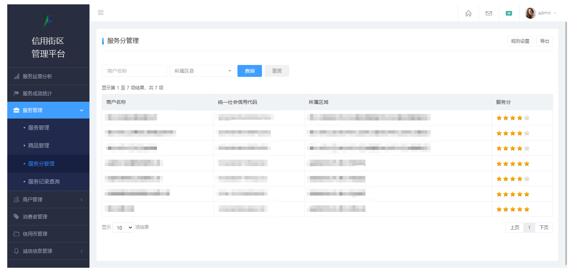
Task: Click the 导出 export button
Action: coord(544,41)
